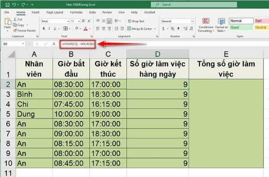Viewport: 269px width, 177px height.
Task: Open the Clipboard dialog launcher
Action: 37,36
